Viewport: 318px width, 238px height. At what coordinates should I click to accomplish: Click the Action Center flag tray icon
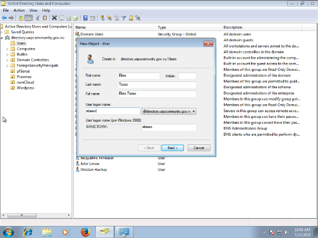click(x=271, y=232)
